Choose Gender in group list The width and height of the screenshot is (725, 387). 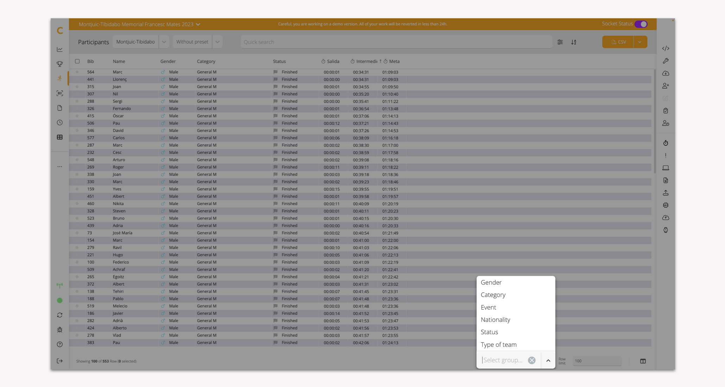point(516,283)
